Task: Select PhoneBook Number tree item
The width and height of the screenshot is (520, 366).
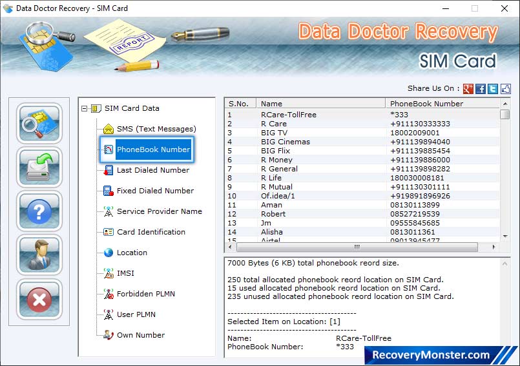Action: (x=153, y=149)
